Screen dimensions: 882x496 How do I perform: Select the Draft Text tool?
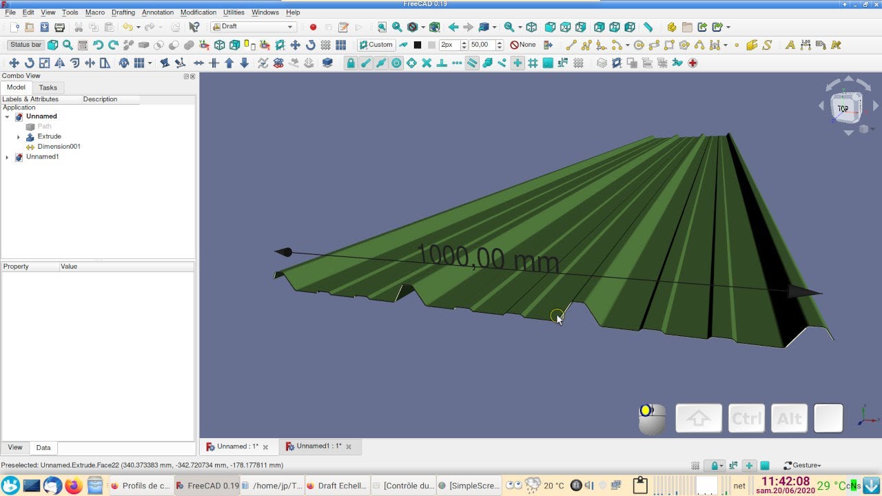[x=790, y=45]
